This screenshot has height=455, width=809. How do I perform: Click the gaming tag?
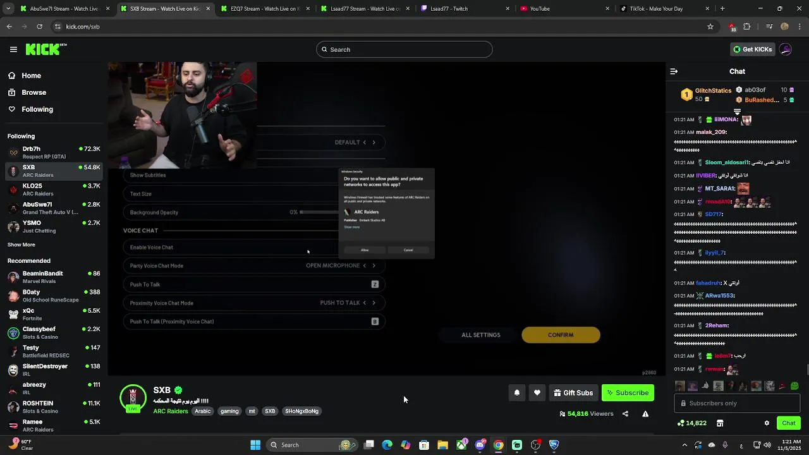[x=229, y=411]
